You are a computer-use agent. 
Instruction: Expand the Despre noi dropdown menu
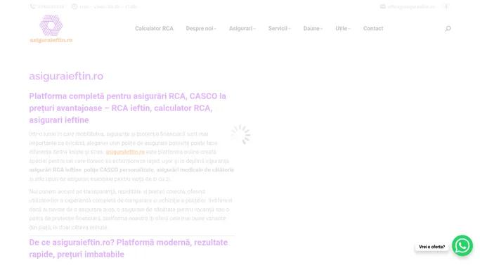tap(201, 28)
